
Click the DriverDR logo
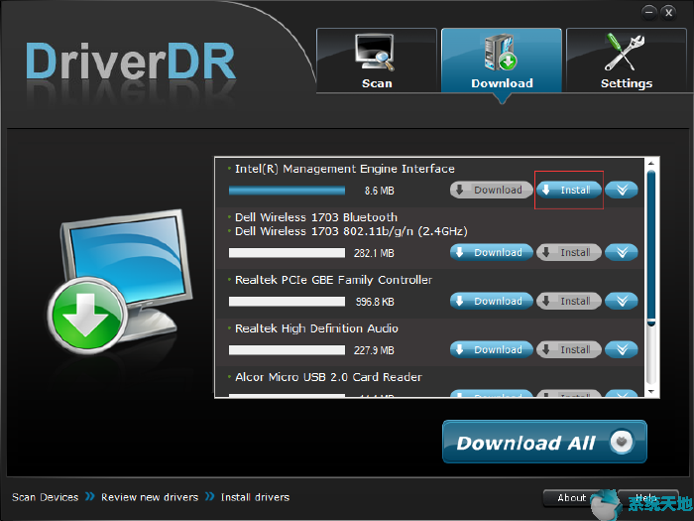click(x=131, y=61)
